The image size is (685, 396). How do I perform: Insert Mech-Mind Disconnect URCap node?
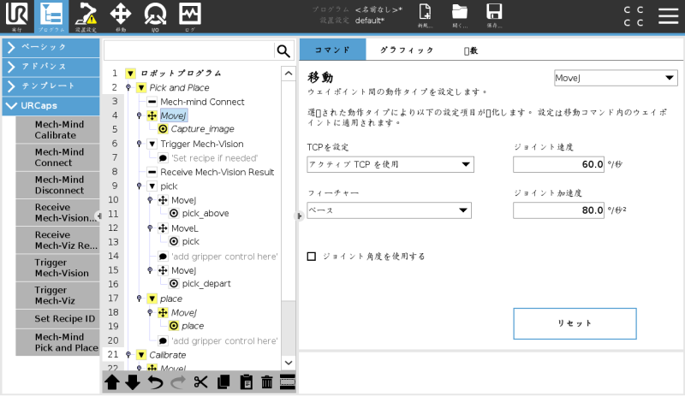[x=57, y=185]
